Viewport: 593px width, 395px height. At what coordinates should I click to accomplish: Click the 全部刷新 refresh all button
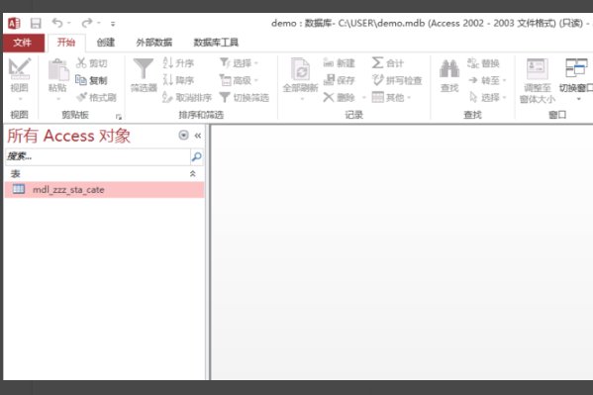[300, 78]
